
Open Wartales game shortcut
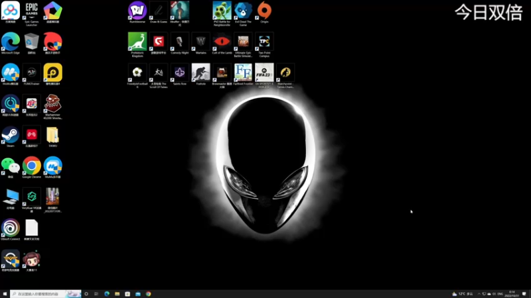[201, 43]
